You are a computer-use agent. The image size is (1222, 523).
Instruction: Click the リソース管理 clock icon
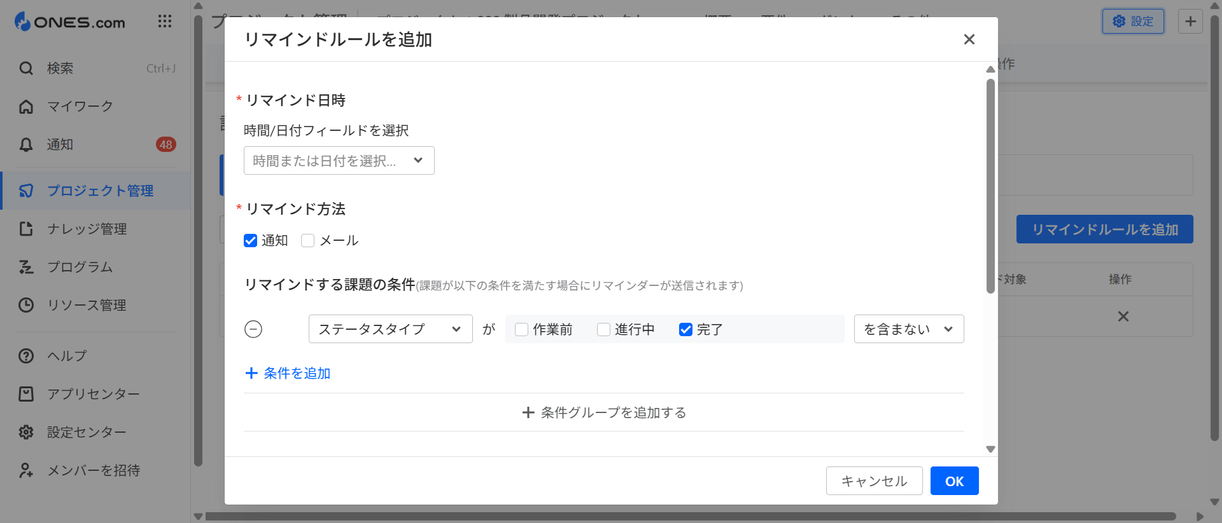coord(26,305)
